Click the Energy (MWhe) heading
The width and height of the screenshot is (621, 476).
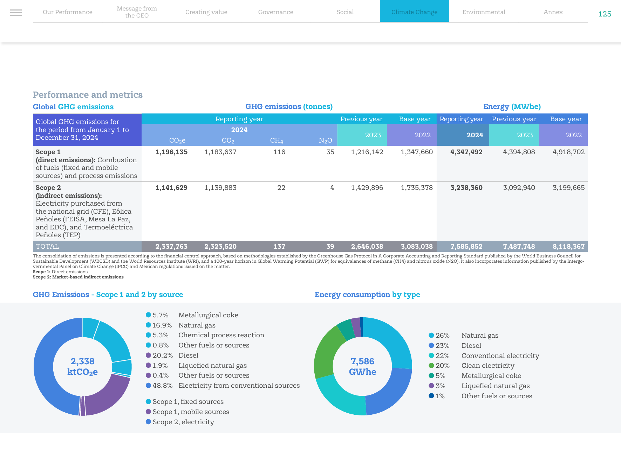click(512, 106)
